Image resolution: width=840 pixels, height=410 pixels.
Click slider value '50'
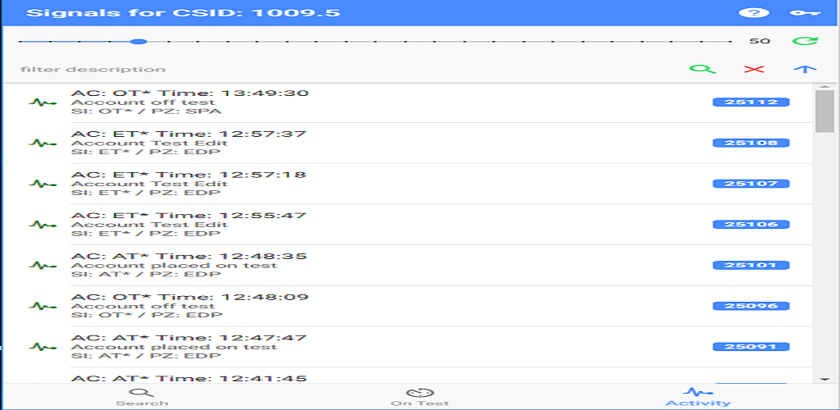(x=760, y=41)
